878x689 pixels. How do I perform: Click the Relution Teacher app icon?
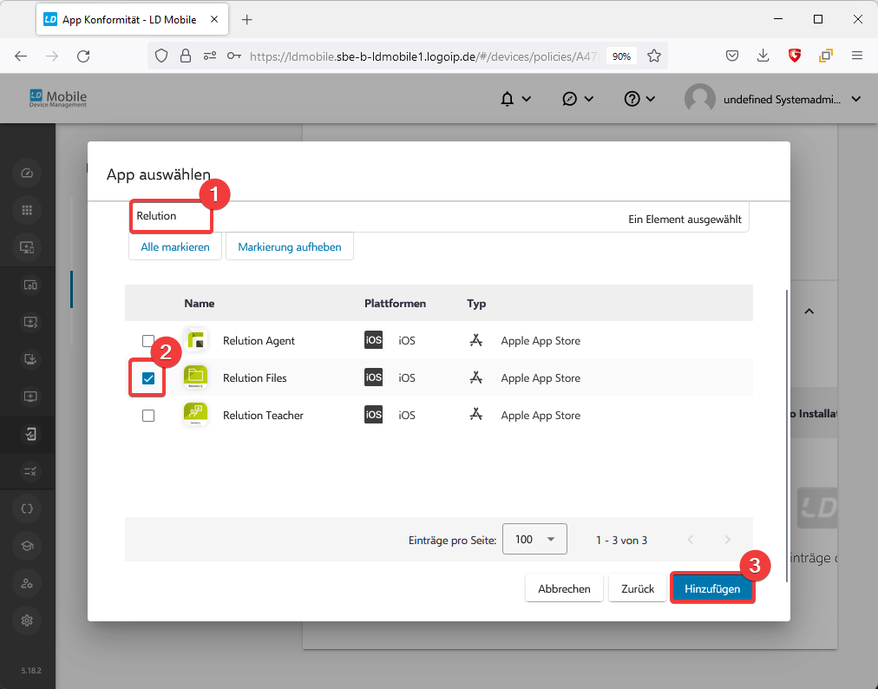[195, 415]
